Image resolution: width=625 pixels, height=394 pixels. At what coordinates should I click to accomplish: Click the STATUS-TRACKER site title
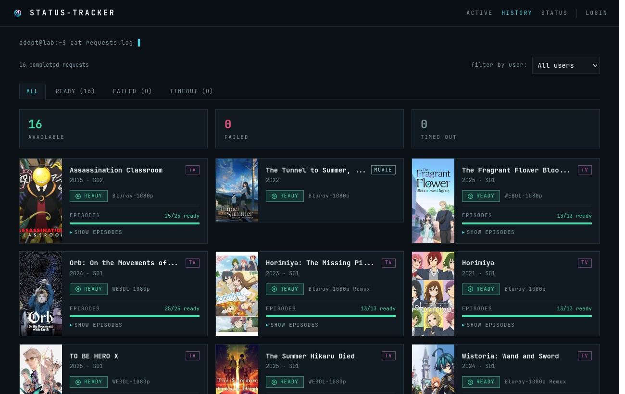pos(73,13)
